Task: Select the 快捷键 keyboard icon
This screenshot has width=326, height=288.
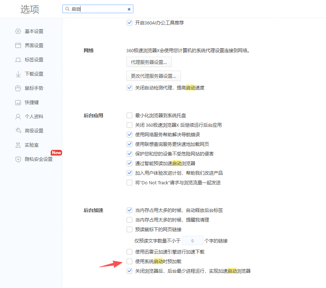Action: (x=18, y=102)
